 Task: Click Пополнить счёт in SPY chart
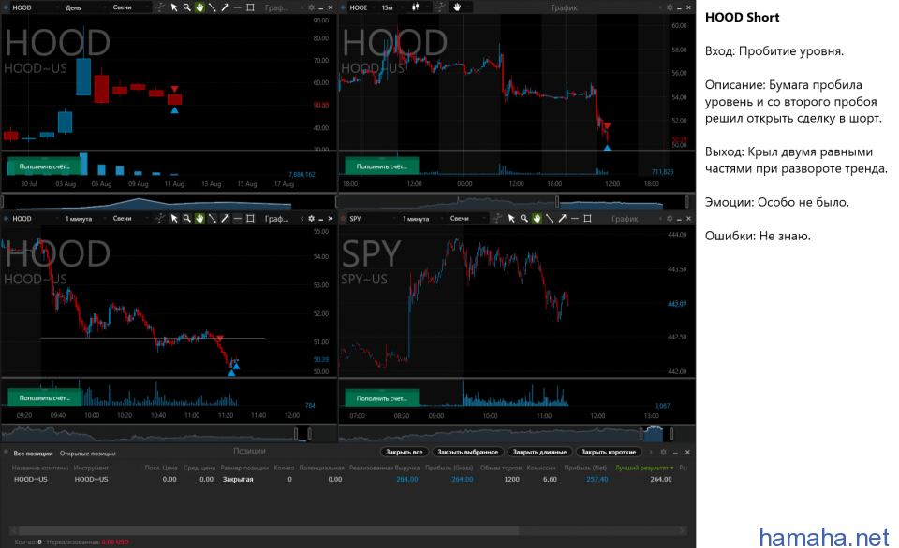[381, 398]
